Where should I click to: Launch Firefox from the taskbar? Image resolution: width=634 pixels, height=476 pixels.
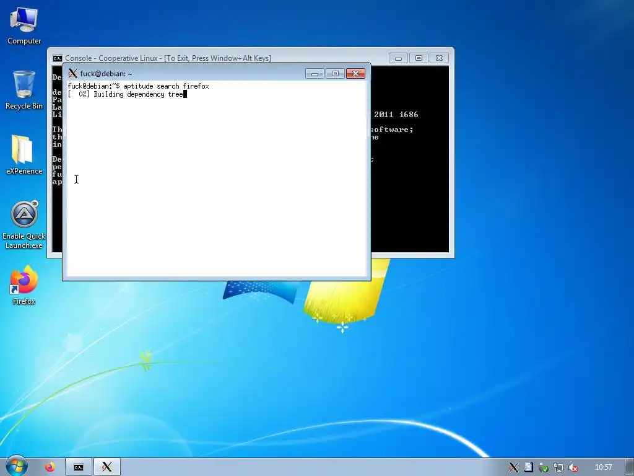pyautogui.click(x=50, y=467)
